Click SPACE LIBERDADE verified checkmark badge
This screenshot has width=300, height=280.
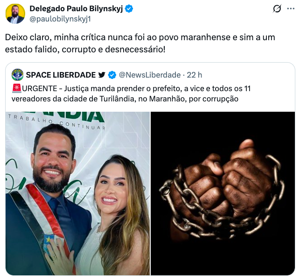click(x=112, y=75)
